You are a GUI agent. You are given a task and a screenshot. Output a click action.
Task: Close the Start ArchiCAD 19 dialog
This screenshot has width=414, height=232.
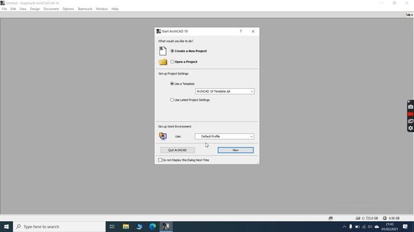[253, 32]
